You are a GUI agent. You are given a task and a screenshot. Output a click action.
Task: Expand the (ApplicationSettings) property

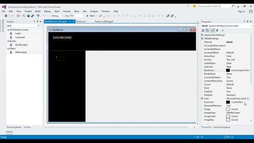coord(202,35)
